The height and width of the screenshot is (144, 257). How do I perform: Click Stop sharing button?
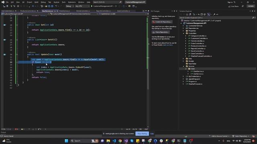click(142, 134)
